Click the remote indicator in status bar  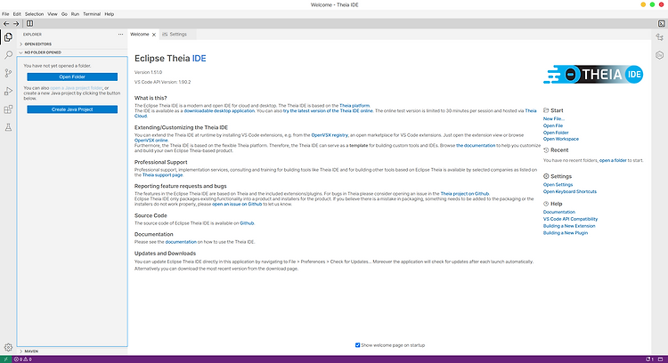pos(5,359)
